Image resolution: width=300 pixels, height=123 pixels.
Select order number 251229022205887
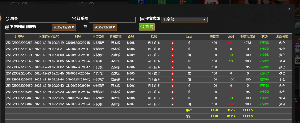click(x=19, y=104)
